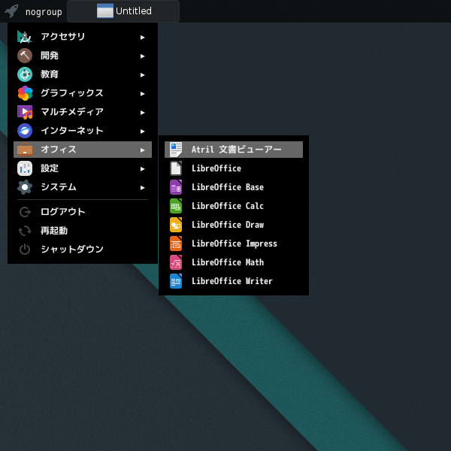451x451 pixels.
Task: Open the グラフィックス menu entry
Action: click(x=83, y=93)
